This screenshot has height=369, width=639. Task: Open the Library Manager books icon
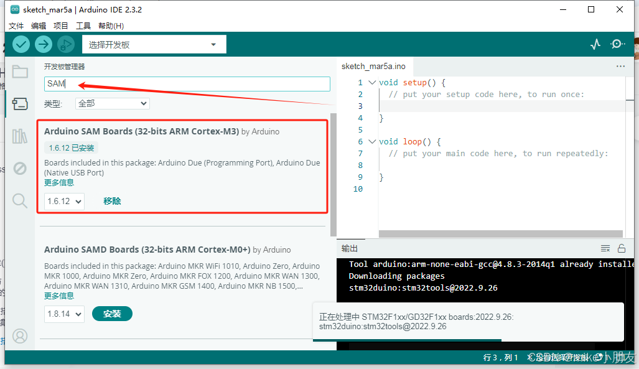[20, 136]
